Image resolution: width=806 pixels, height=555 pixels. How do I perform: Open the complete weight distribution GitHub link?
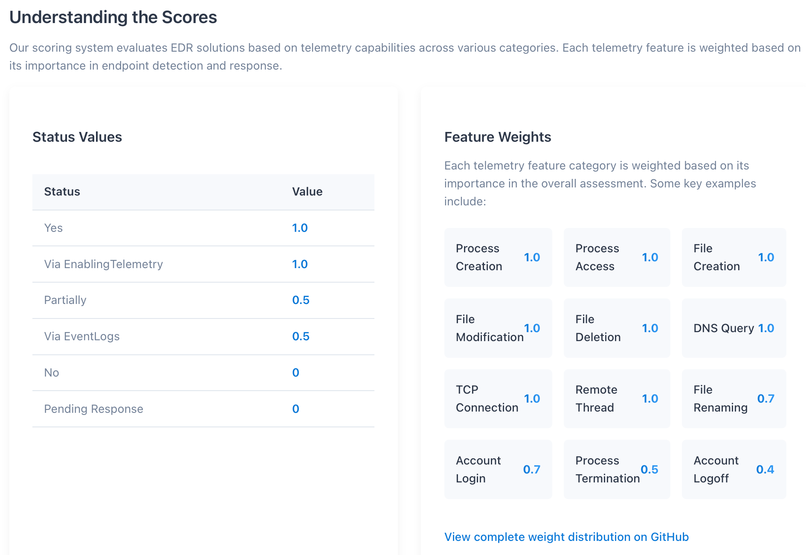[x=566, y=537]
